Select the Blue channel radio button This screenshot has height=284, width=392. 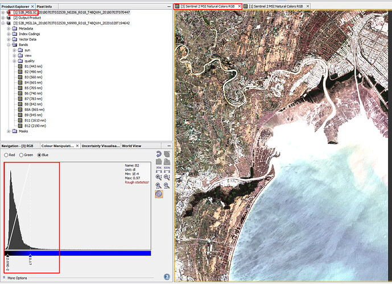click(x=39, y=155)
